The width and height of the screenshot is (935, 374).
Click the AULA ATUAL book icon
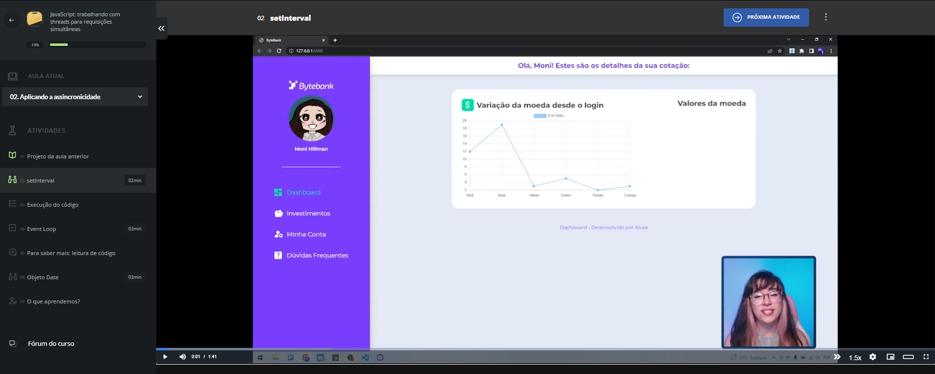click(x=12, y=76)
